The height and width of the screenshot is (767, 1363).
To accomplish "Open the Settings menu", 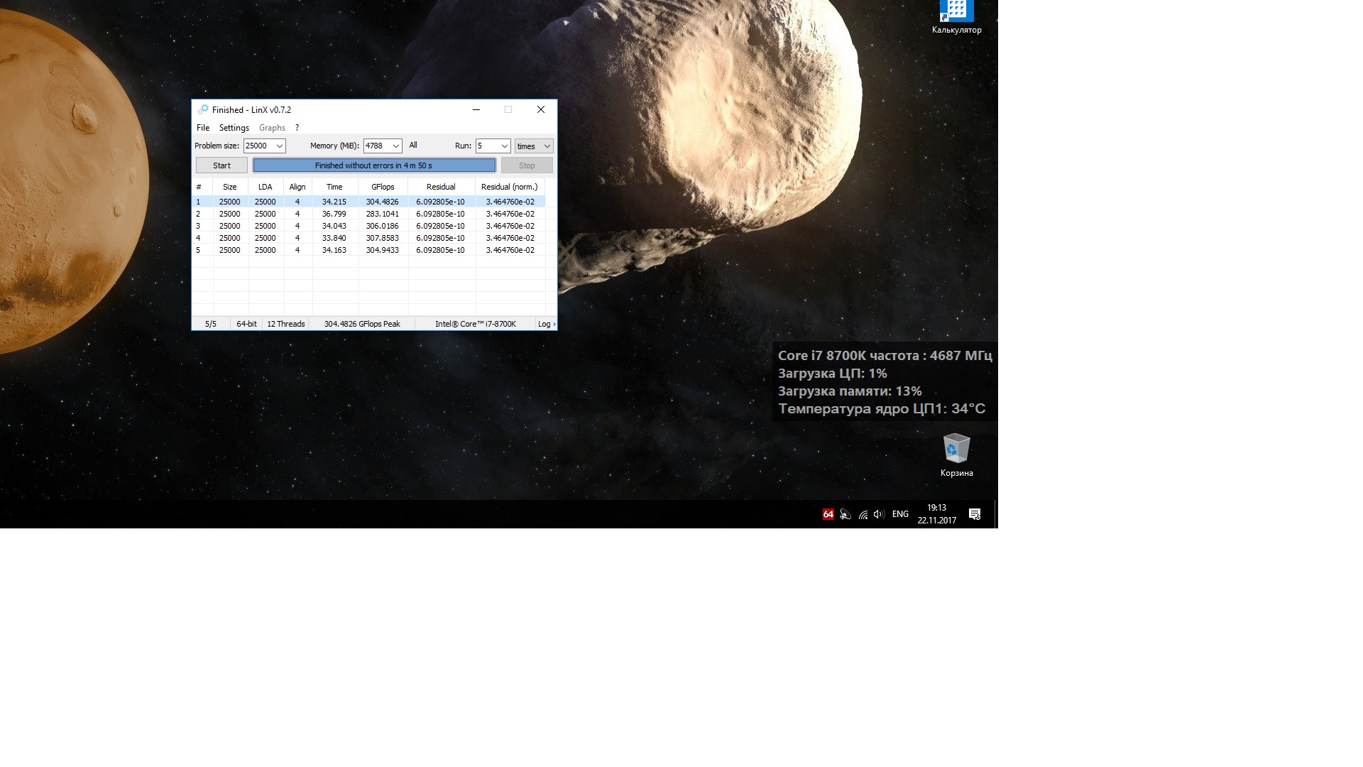I will pyautogui.click(x=234, y=128).
